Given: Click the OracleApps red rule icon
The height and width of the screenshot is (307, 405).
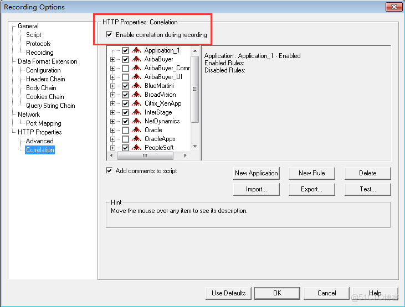Looking at the screenshot, I should tap(136, 138).
